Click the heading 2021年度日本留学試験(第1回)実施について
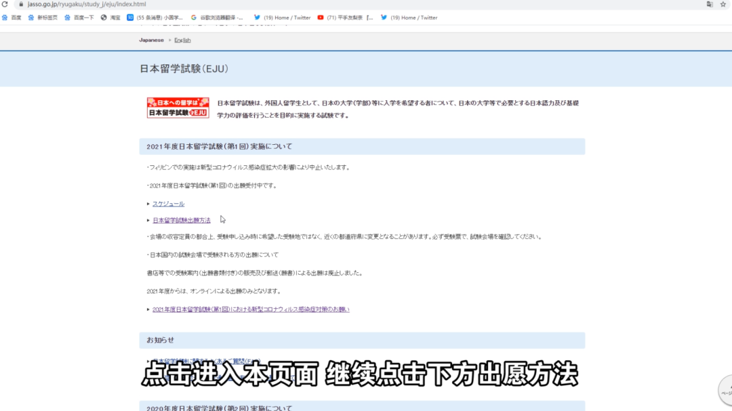732x411 pixels. 220,146
